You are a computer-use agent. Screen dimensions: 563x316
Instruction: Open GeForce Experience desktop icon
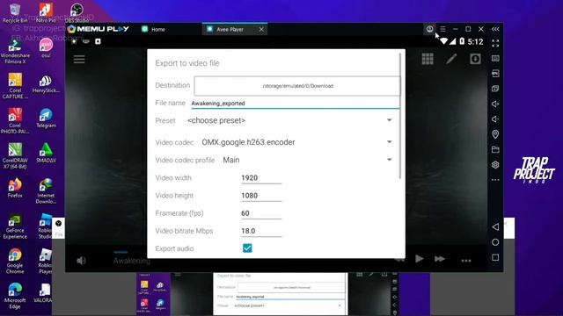tap(15, 226)
